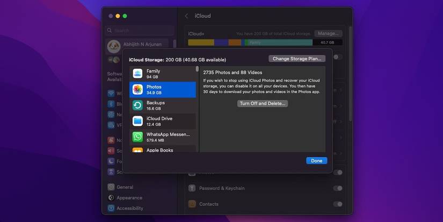This screenshot has width=443, height=222.
Task: Click the iCloud+ label
Action: coord(196,34)
